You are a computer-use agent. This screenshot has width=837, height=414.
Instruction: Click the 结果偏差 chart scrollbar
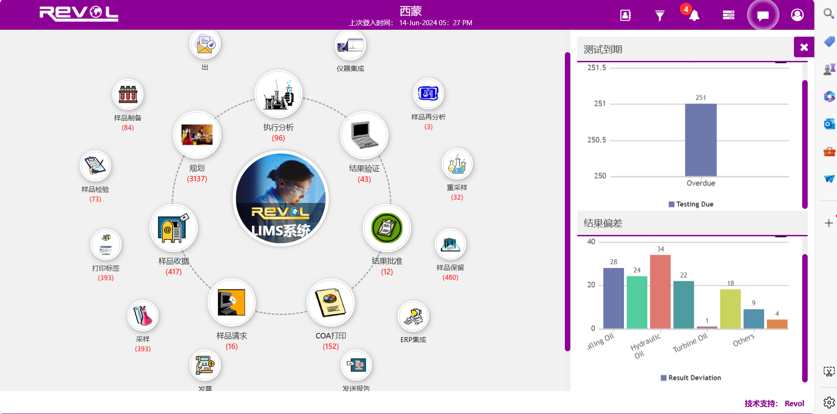[805, 318]
